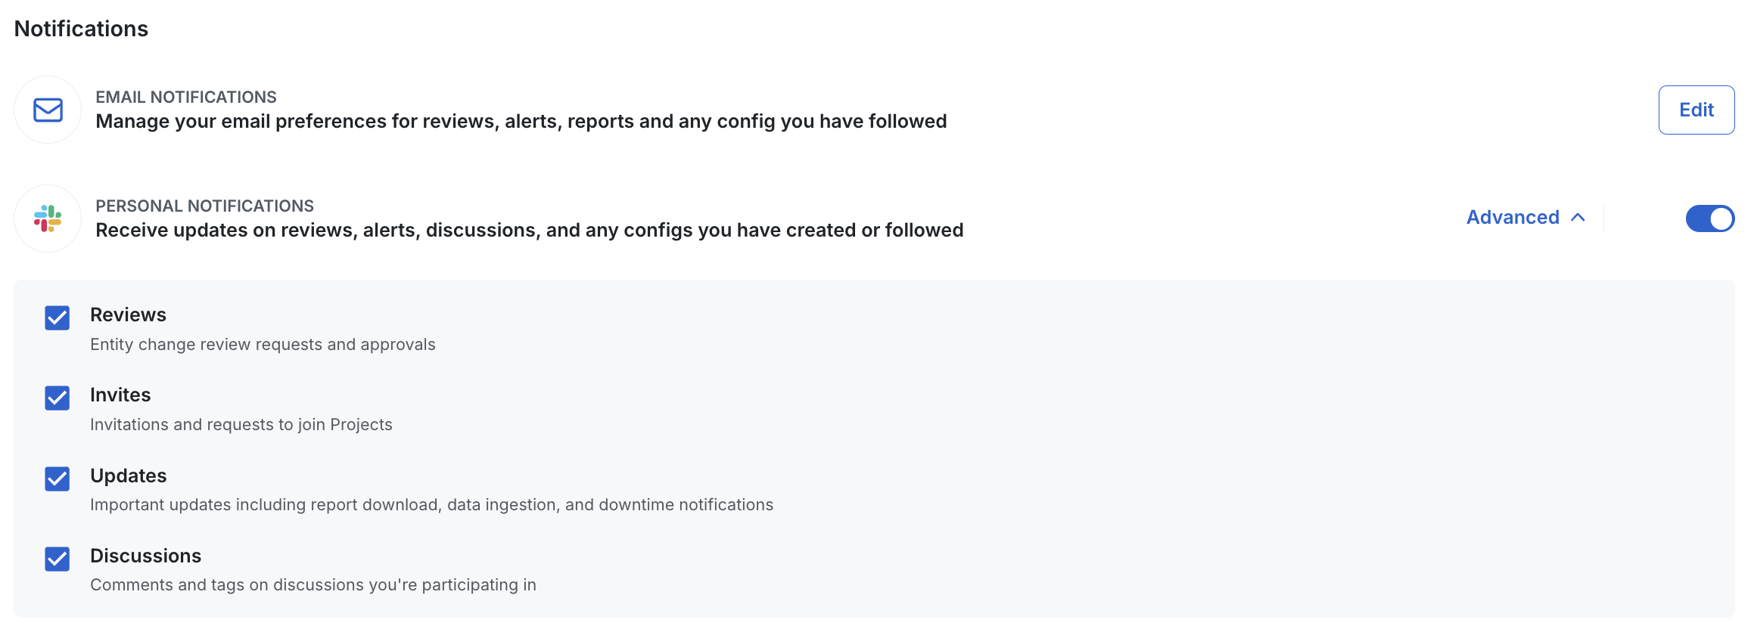Click the envelope inside the circular badge
The width and height of the screenshot is (1754, 635).
(47, 110)
